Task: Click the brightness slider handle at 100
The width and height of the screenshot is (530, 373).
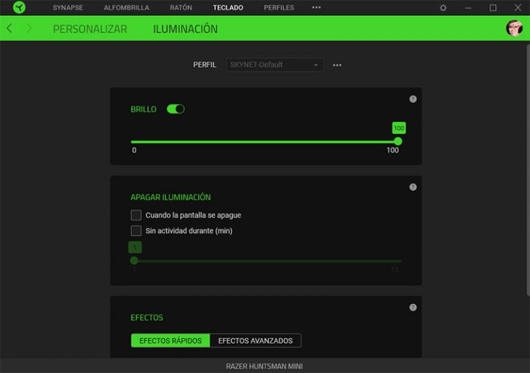Action: pyautogui.click(x=398, y=141)
